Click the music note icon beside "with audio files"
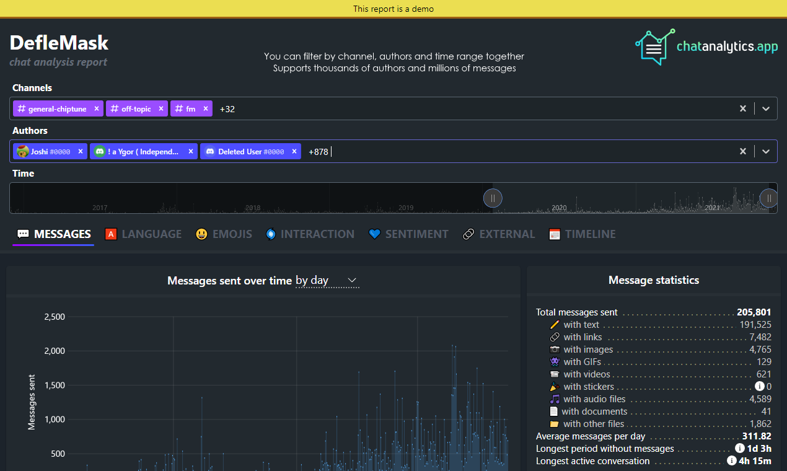 point(555,398)
